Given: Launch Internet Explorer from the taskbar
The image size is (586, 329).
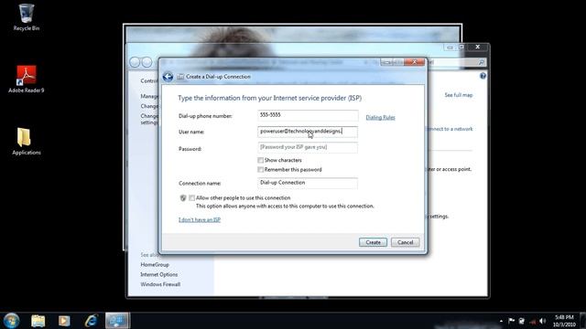Looking at the screenshot, I should pos(91,321).
